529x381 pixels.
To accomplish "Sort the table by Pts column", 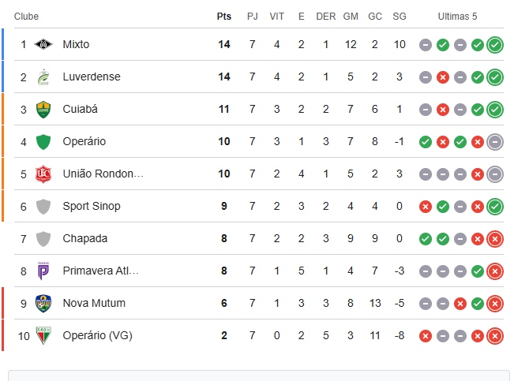I will point(224,17).
